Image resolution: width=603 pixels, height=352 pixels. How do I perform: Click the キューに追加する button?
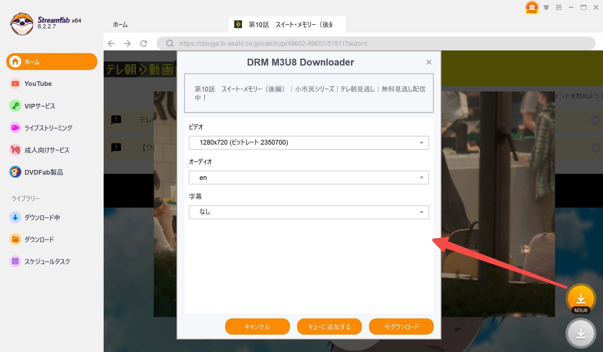tap(329, 327)
